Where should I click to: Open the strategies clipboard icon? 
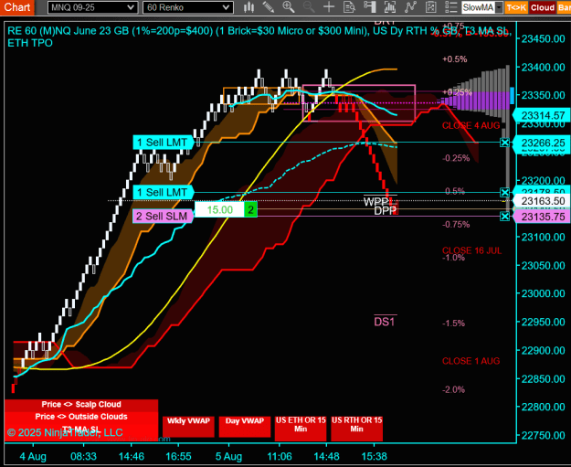431,7
